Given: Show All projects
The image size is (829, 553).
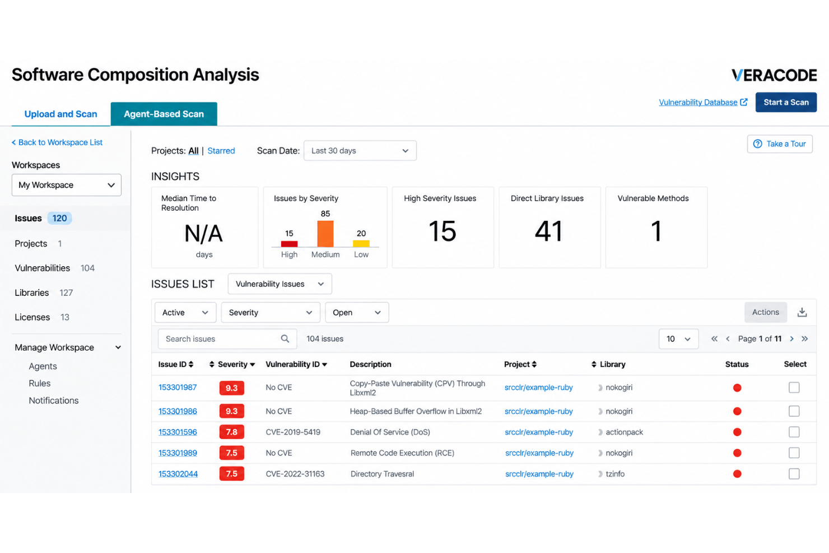Looking at the screenshot, I should point(193,151).
